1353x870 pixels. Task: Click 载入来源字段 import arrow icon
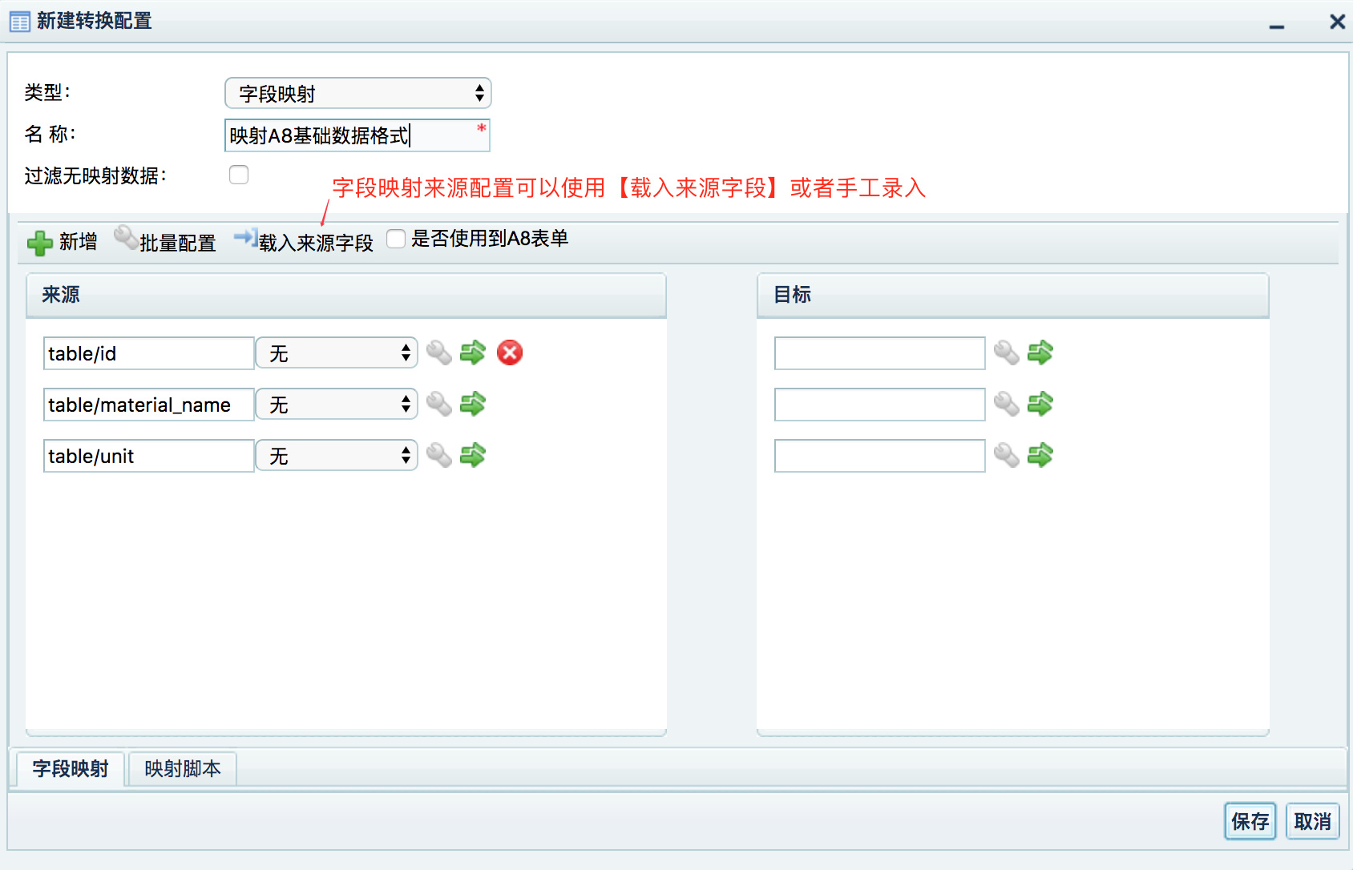coord(245,238)
